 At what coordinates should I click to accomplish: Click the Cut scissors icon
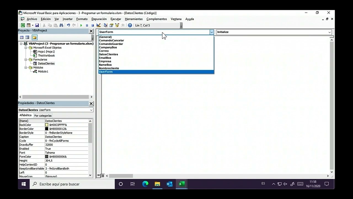44,25
